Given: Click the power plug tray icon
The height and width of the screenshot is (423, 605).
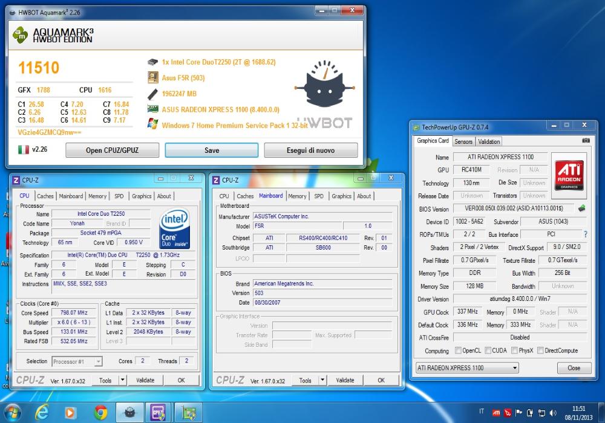Looking at the screenshot, I should click(530, 413).
